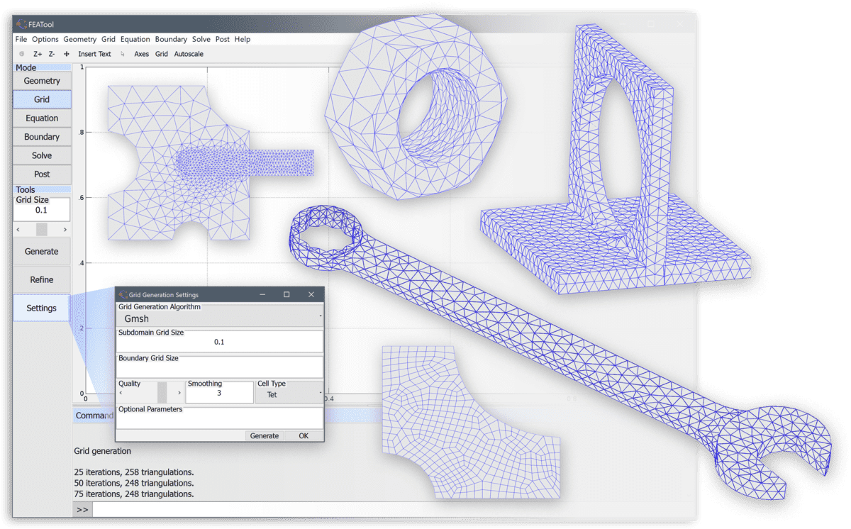Switch to the Command tab
The height and width of the screenshot is (529, 851).
click(94, 415)
